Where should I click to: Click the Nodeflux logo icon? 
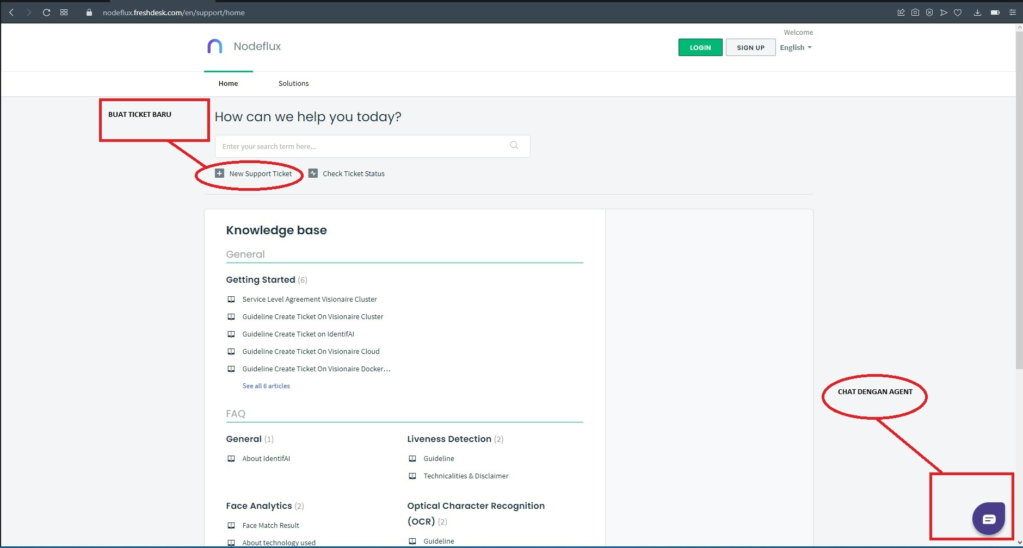[x=215, y=46]
